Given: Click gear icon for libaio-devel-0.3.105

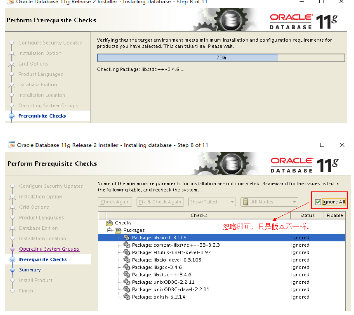Looking at the screenshot, I should 127,260.
